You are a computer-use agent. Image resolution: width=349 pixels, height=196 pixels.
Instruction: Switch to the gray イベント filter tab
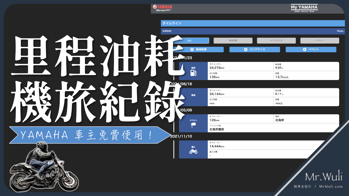pos(320,41)
